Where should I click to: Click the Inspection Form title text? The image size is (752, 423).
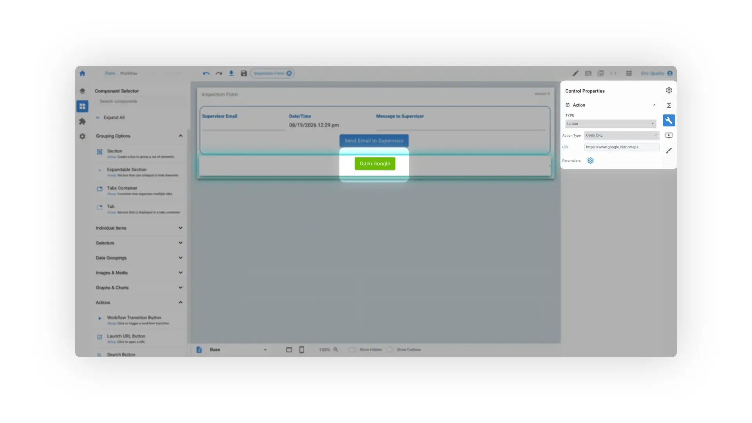[220, 94]
